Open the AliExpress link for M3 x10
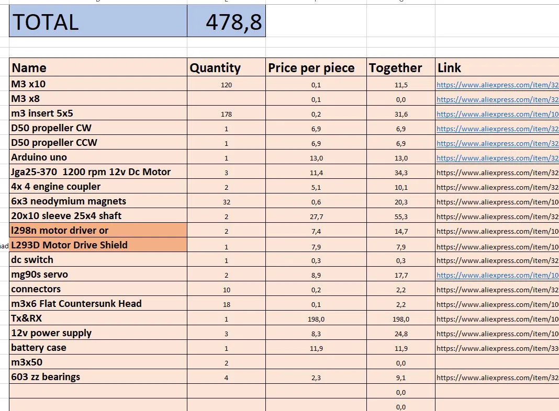Screen dimensions: 559x411 coord(497,85)
